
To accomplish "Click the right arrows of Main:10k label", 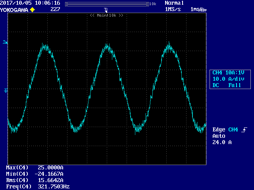I will click(x=121, y=15).
